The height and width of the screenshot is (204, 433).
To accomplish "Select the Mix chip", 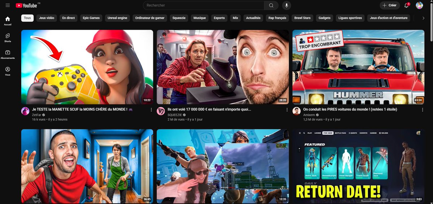I will (x=236, y=18).
